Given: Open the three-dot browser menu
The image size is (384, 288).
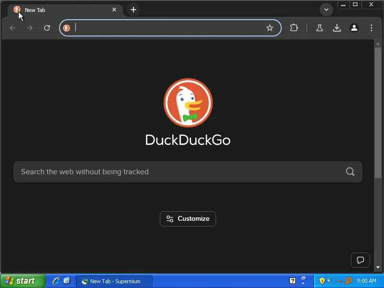Looking at the screenshot, I should pos(372,28).
